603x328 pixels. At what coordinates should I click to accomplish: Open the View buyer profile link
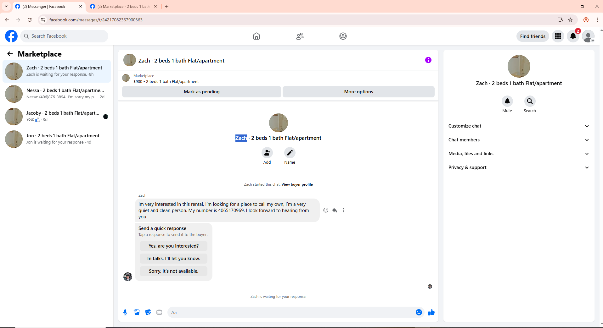point(297,184)
